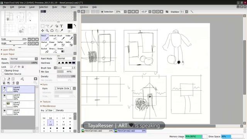The width and height of the screenshot is (247, 139).
Task: Create a new layer in layer panel
Action: click(x=4, y=79)
